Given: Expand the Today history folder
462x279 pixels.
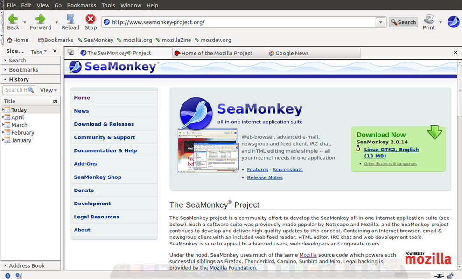Looking at the screenshot, I should click(x=3, y=109).
